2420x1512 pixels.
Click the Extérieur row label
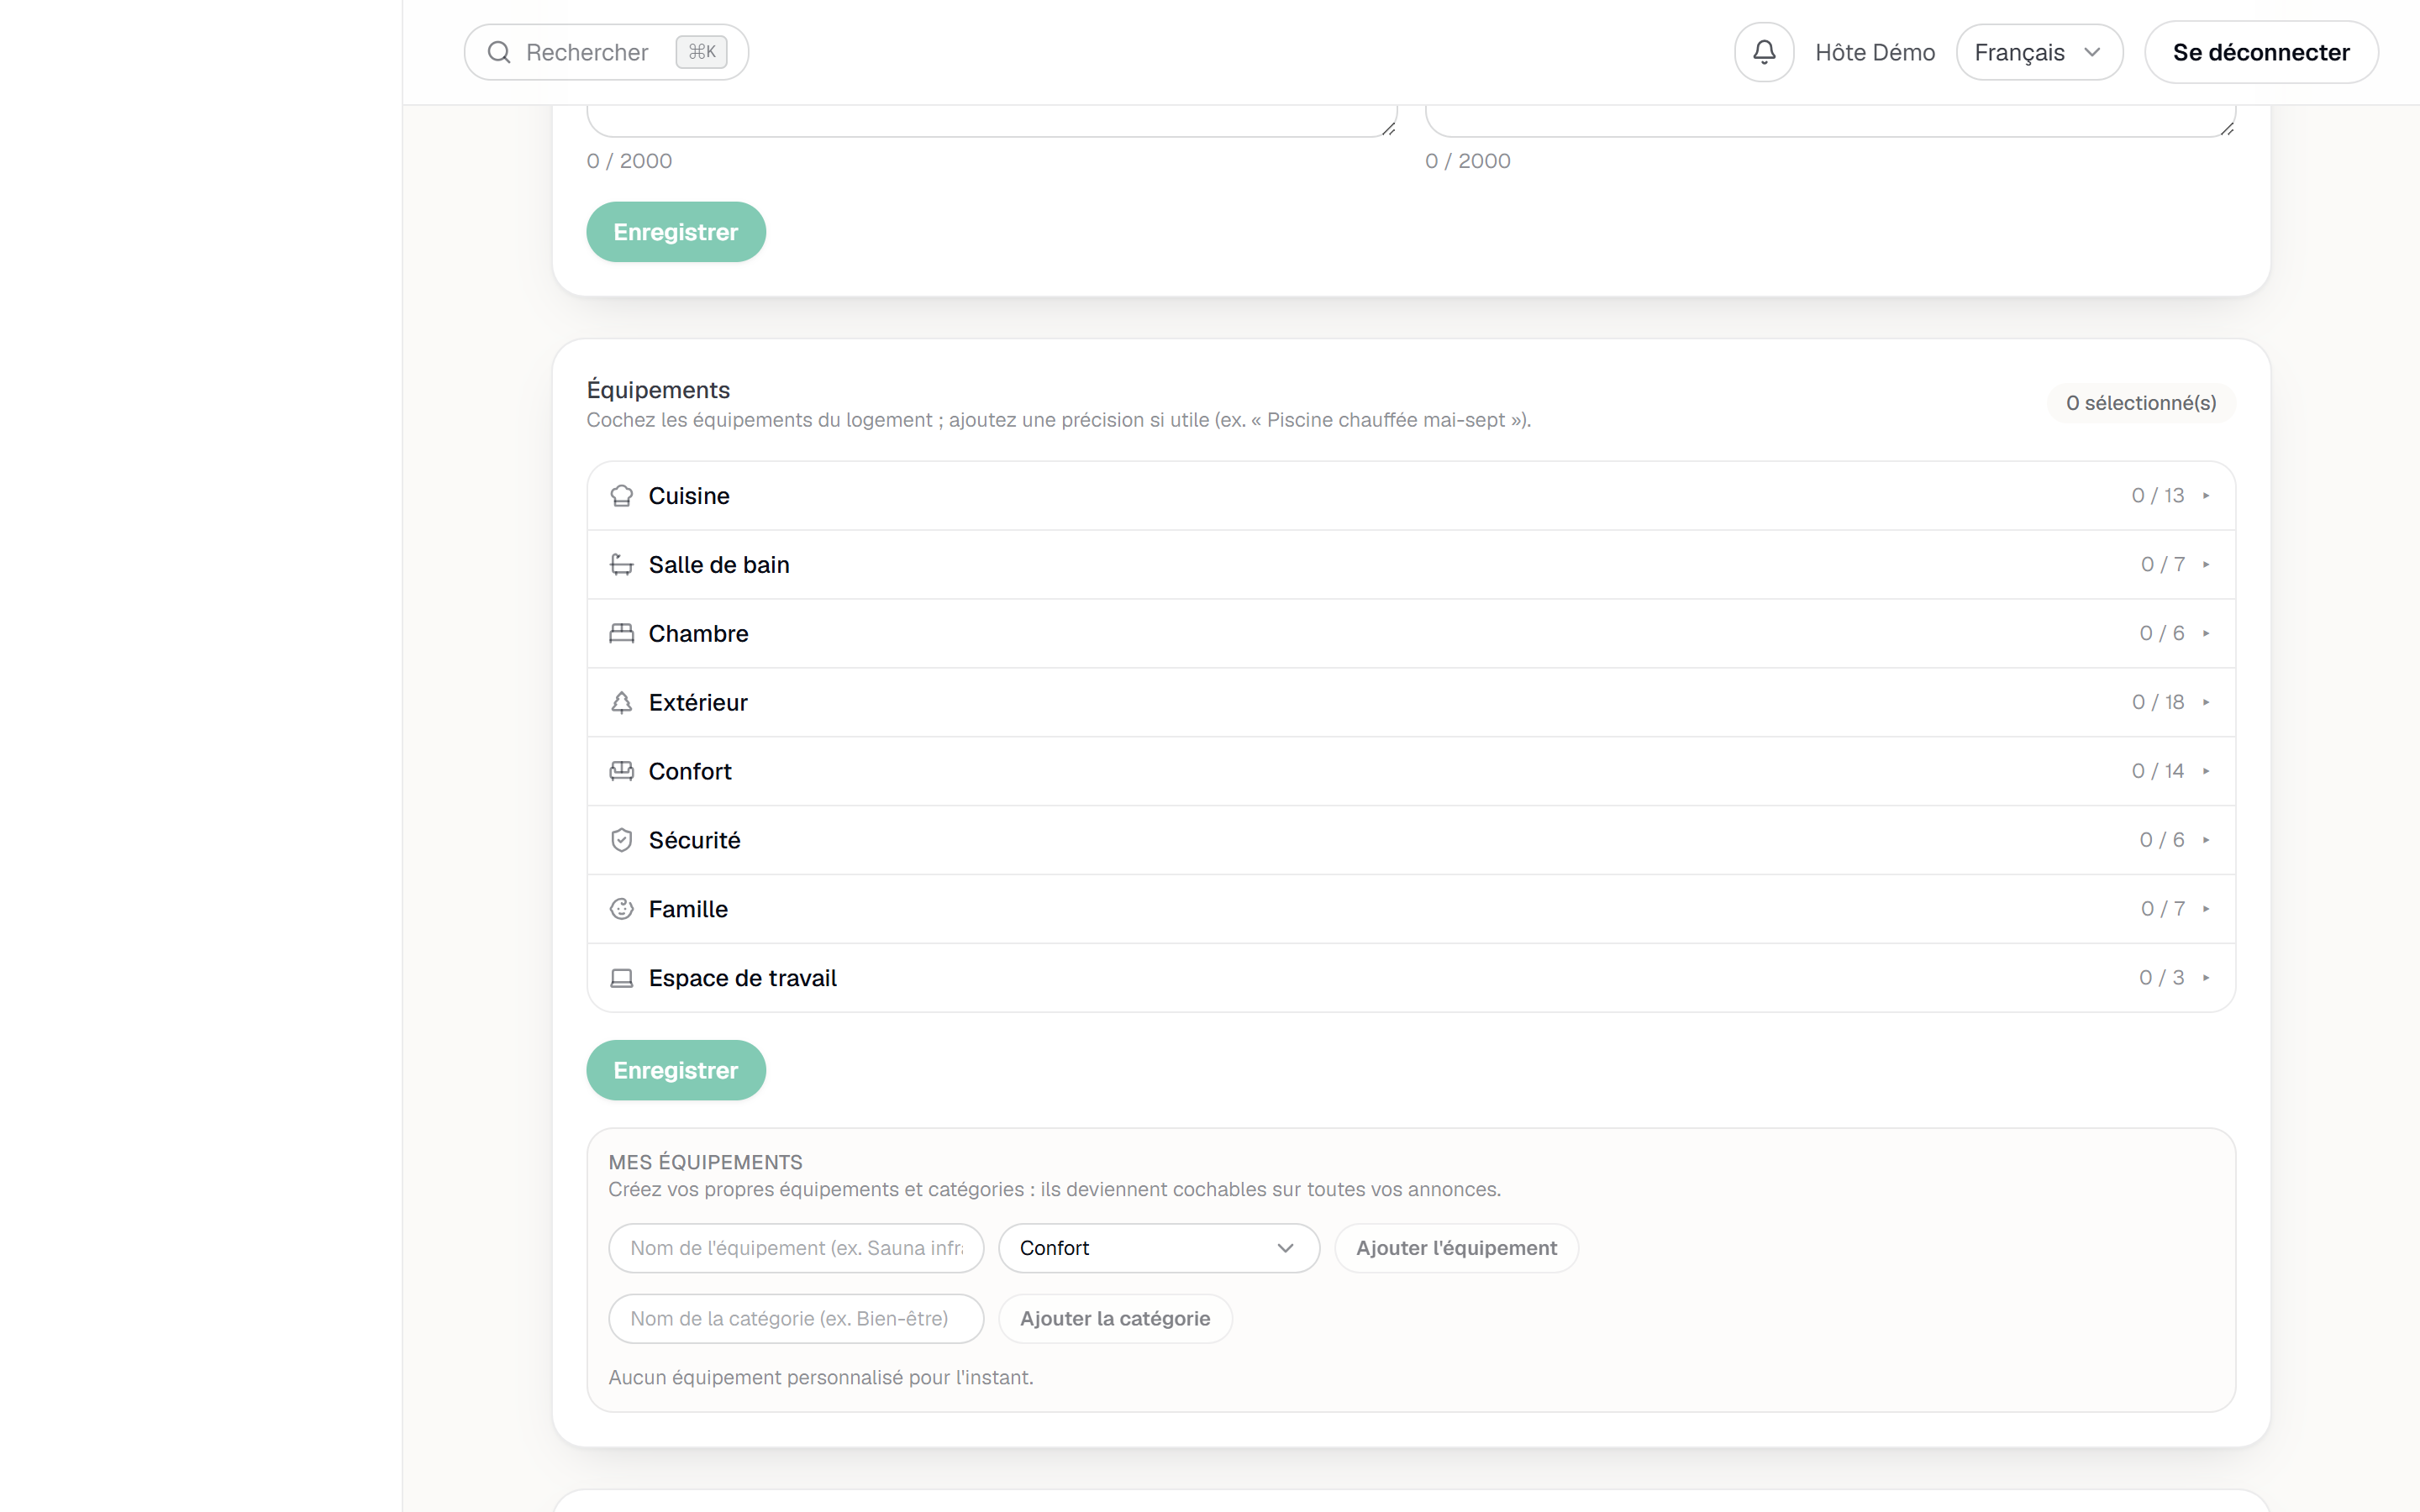tap(698, 703)
